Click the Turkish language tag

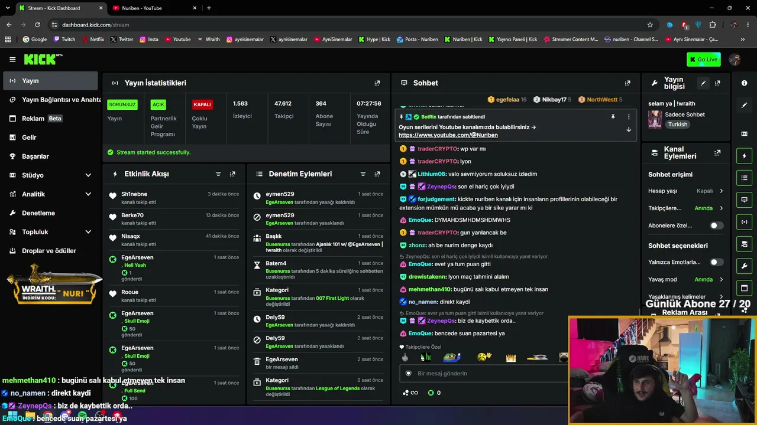tap(678, 125)
